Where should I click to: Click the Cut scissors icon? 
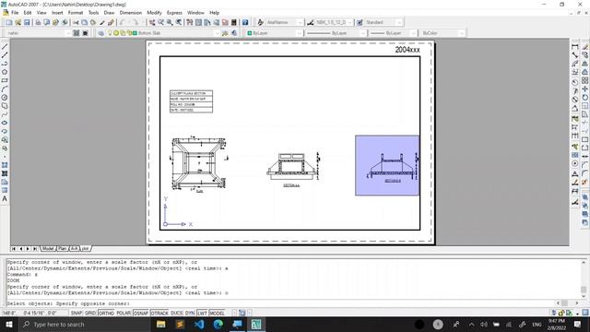76,22
